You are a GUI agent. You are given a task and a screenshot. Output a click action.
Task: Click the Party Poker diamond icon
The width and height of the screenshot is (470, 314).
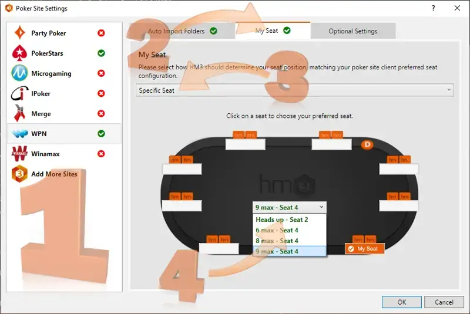20,33
